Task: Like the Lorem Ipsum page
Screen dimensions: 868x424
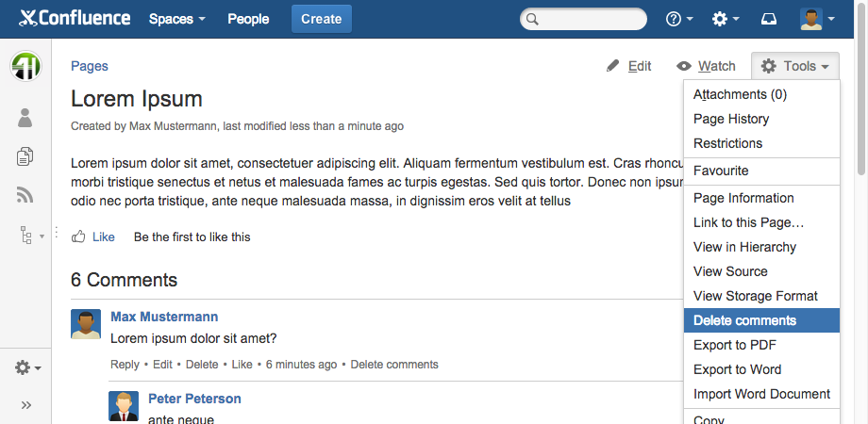Action: (93, 236)
